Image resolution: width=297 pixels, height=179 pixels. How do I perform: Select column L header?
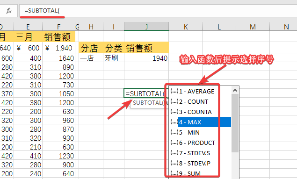[219, 27]
